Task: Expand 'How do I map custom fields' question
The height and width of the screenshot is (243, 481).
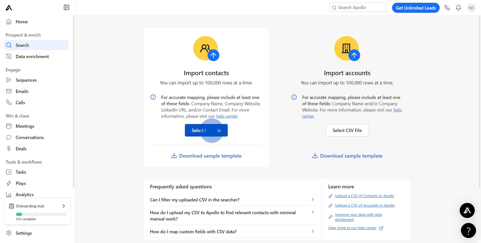Action: [313, 231]
